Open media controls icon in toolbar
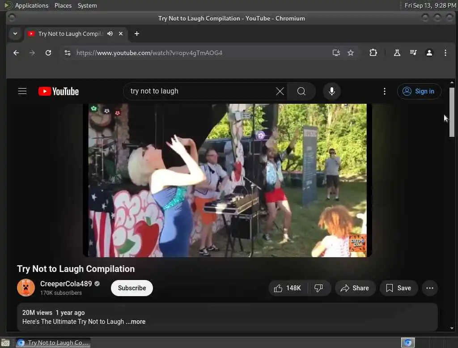Image resolution: width=458 pixels, height=348 pixels. click(413, 53)
